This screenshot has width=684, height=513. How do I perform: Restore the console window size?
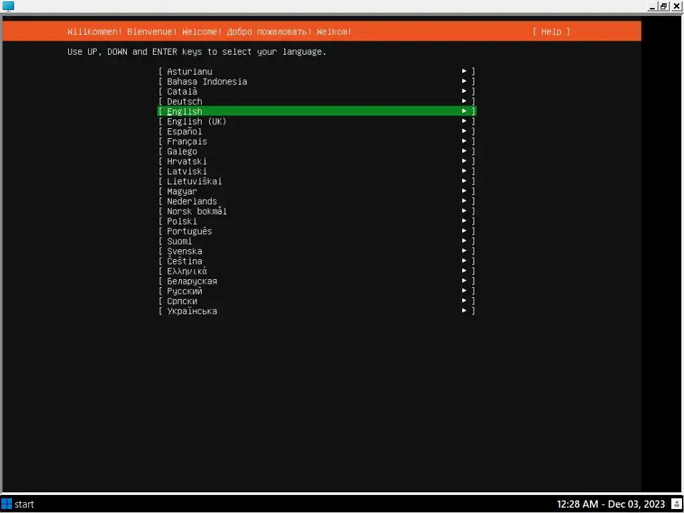[664, 6]
